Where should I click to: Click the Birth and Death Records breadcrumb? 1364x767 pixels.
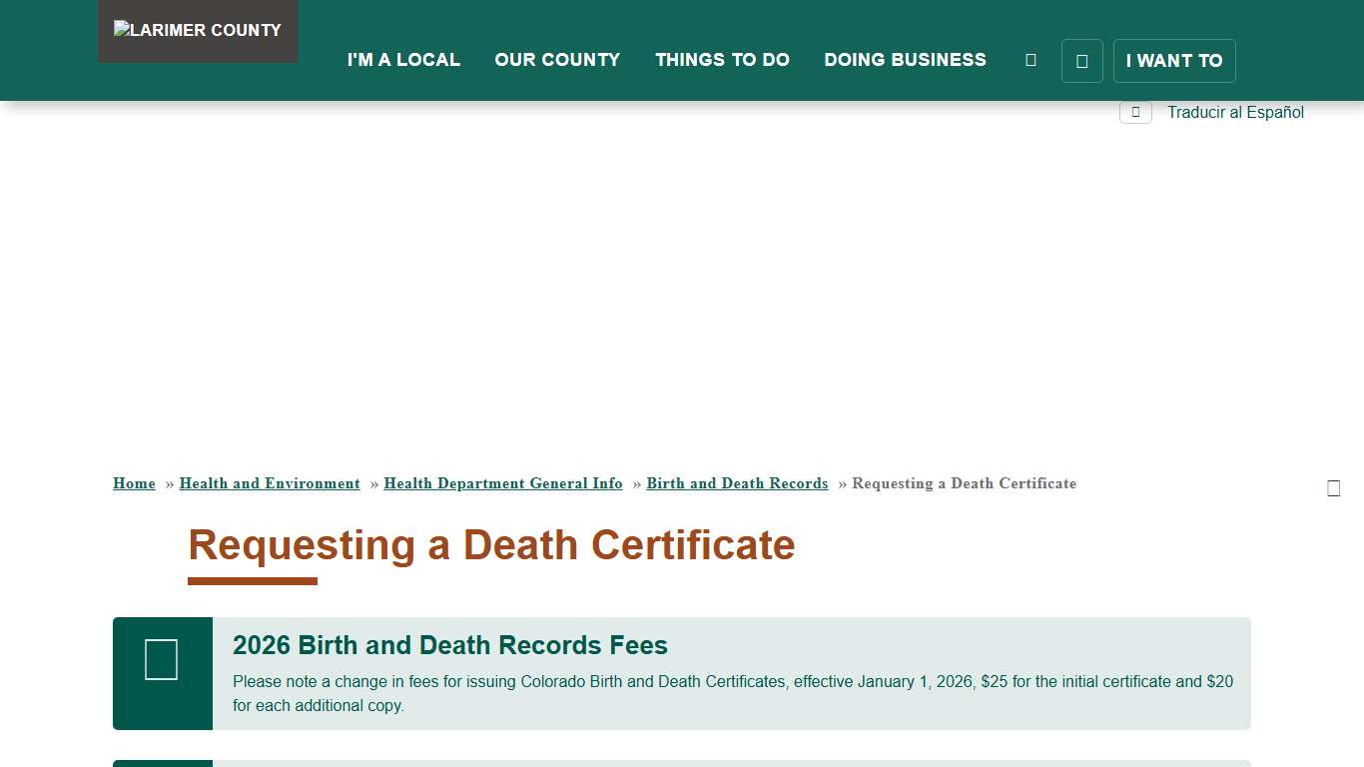[x=737, y=483]
